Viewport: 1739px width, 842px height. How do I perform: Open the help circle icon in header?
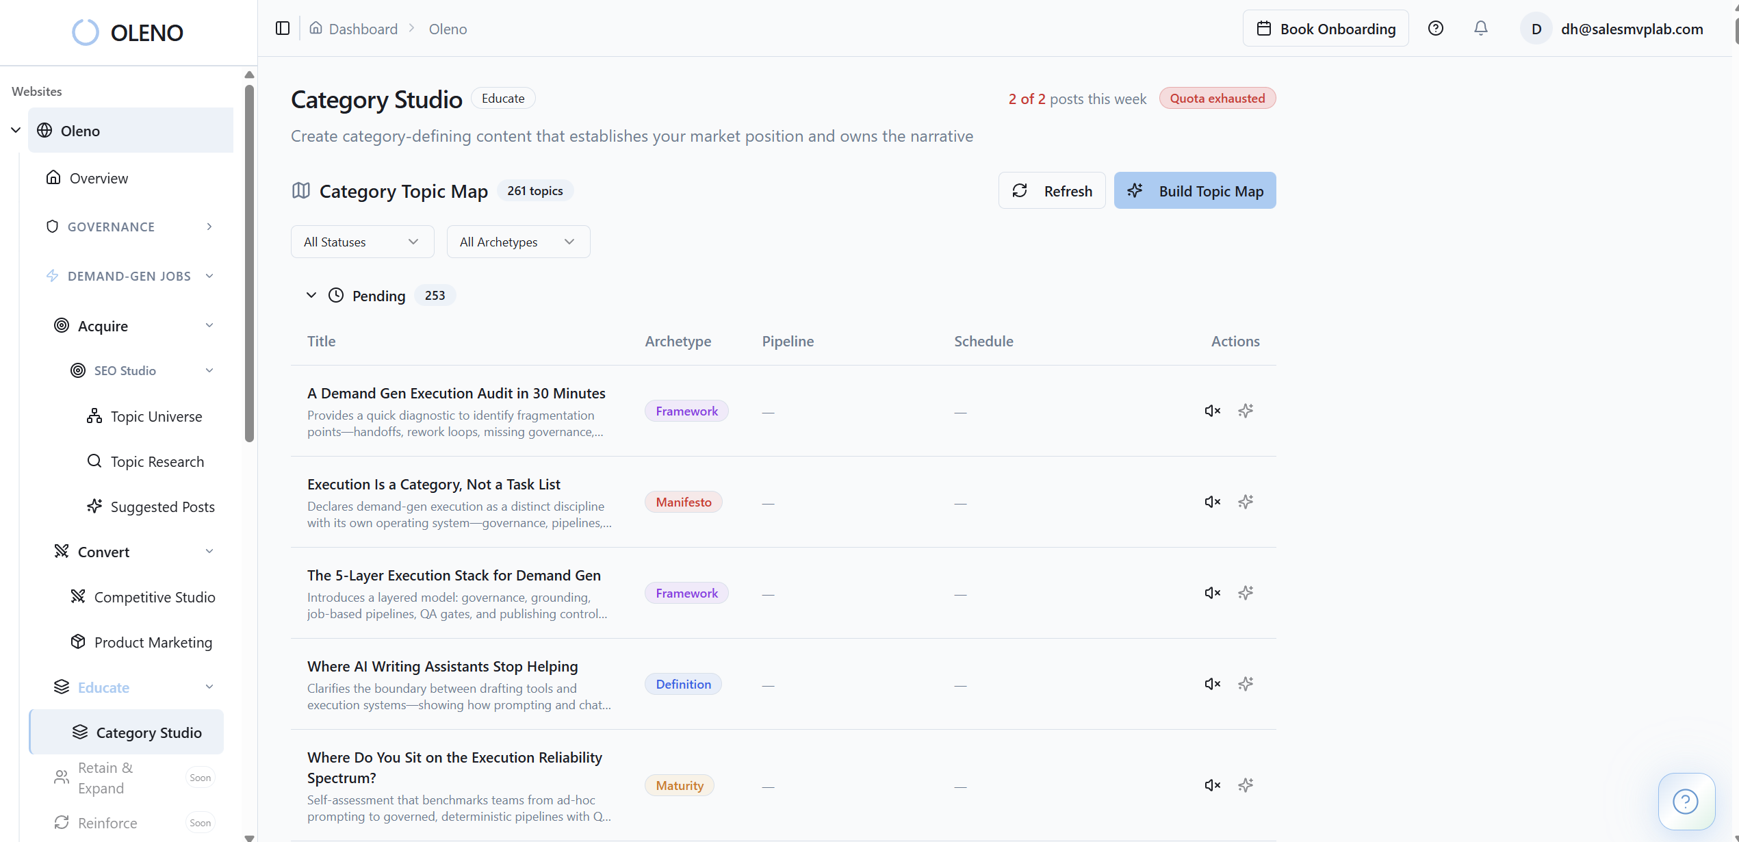(1435, 28)
